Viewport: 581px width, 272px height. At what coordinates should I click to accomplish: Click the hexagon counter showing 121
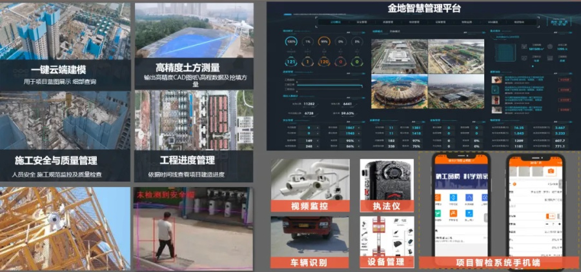291,62
